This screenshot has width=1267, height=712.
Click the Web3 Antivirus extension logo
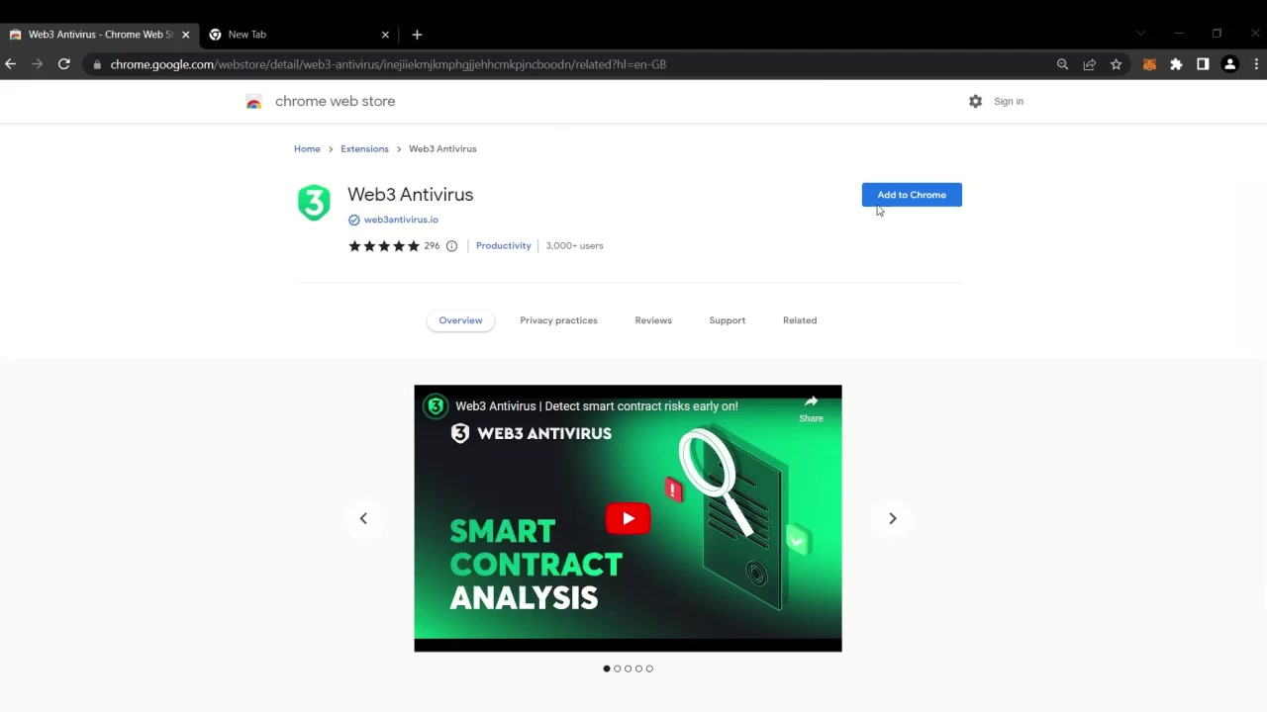[x=313, y=202]
